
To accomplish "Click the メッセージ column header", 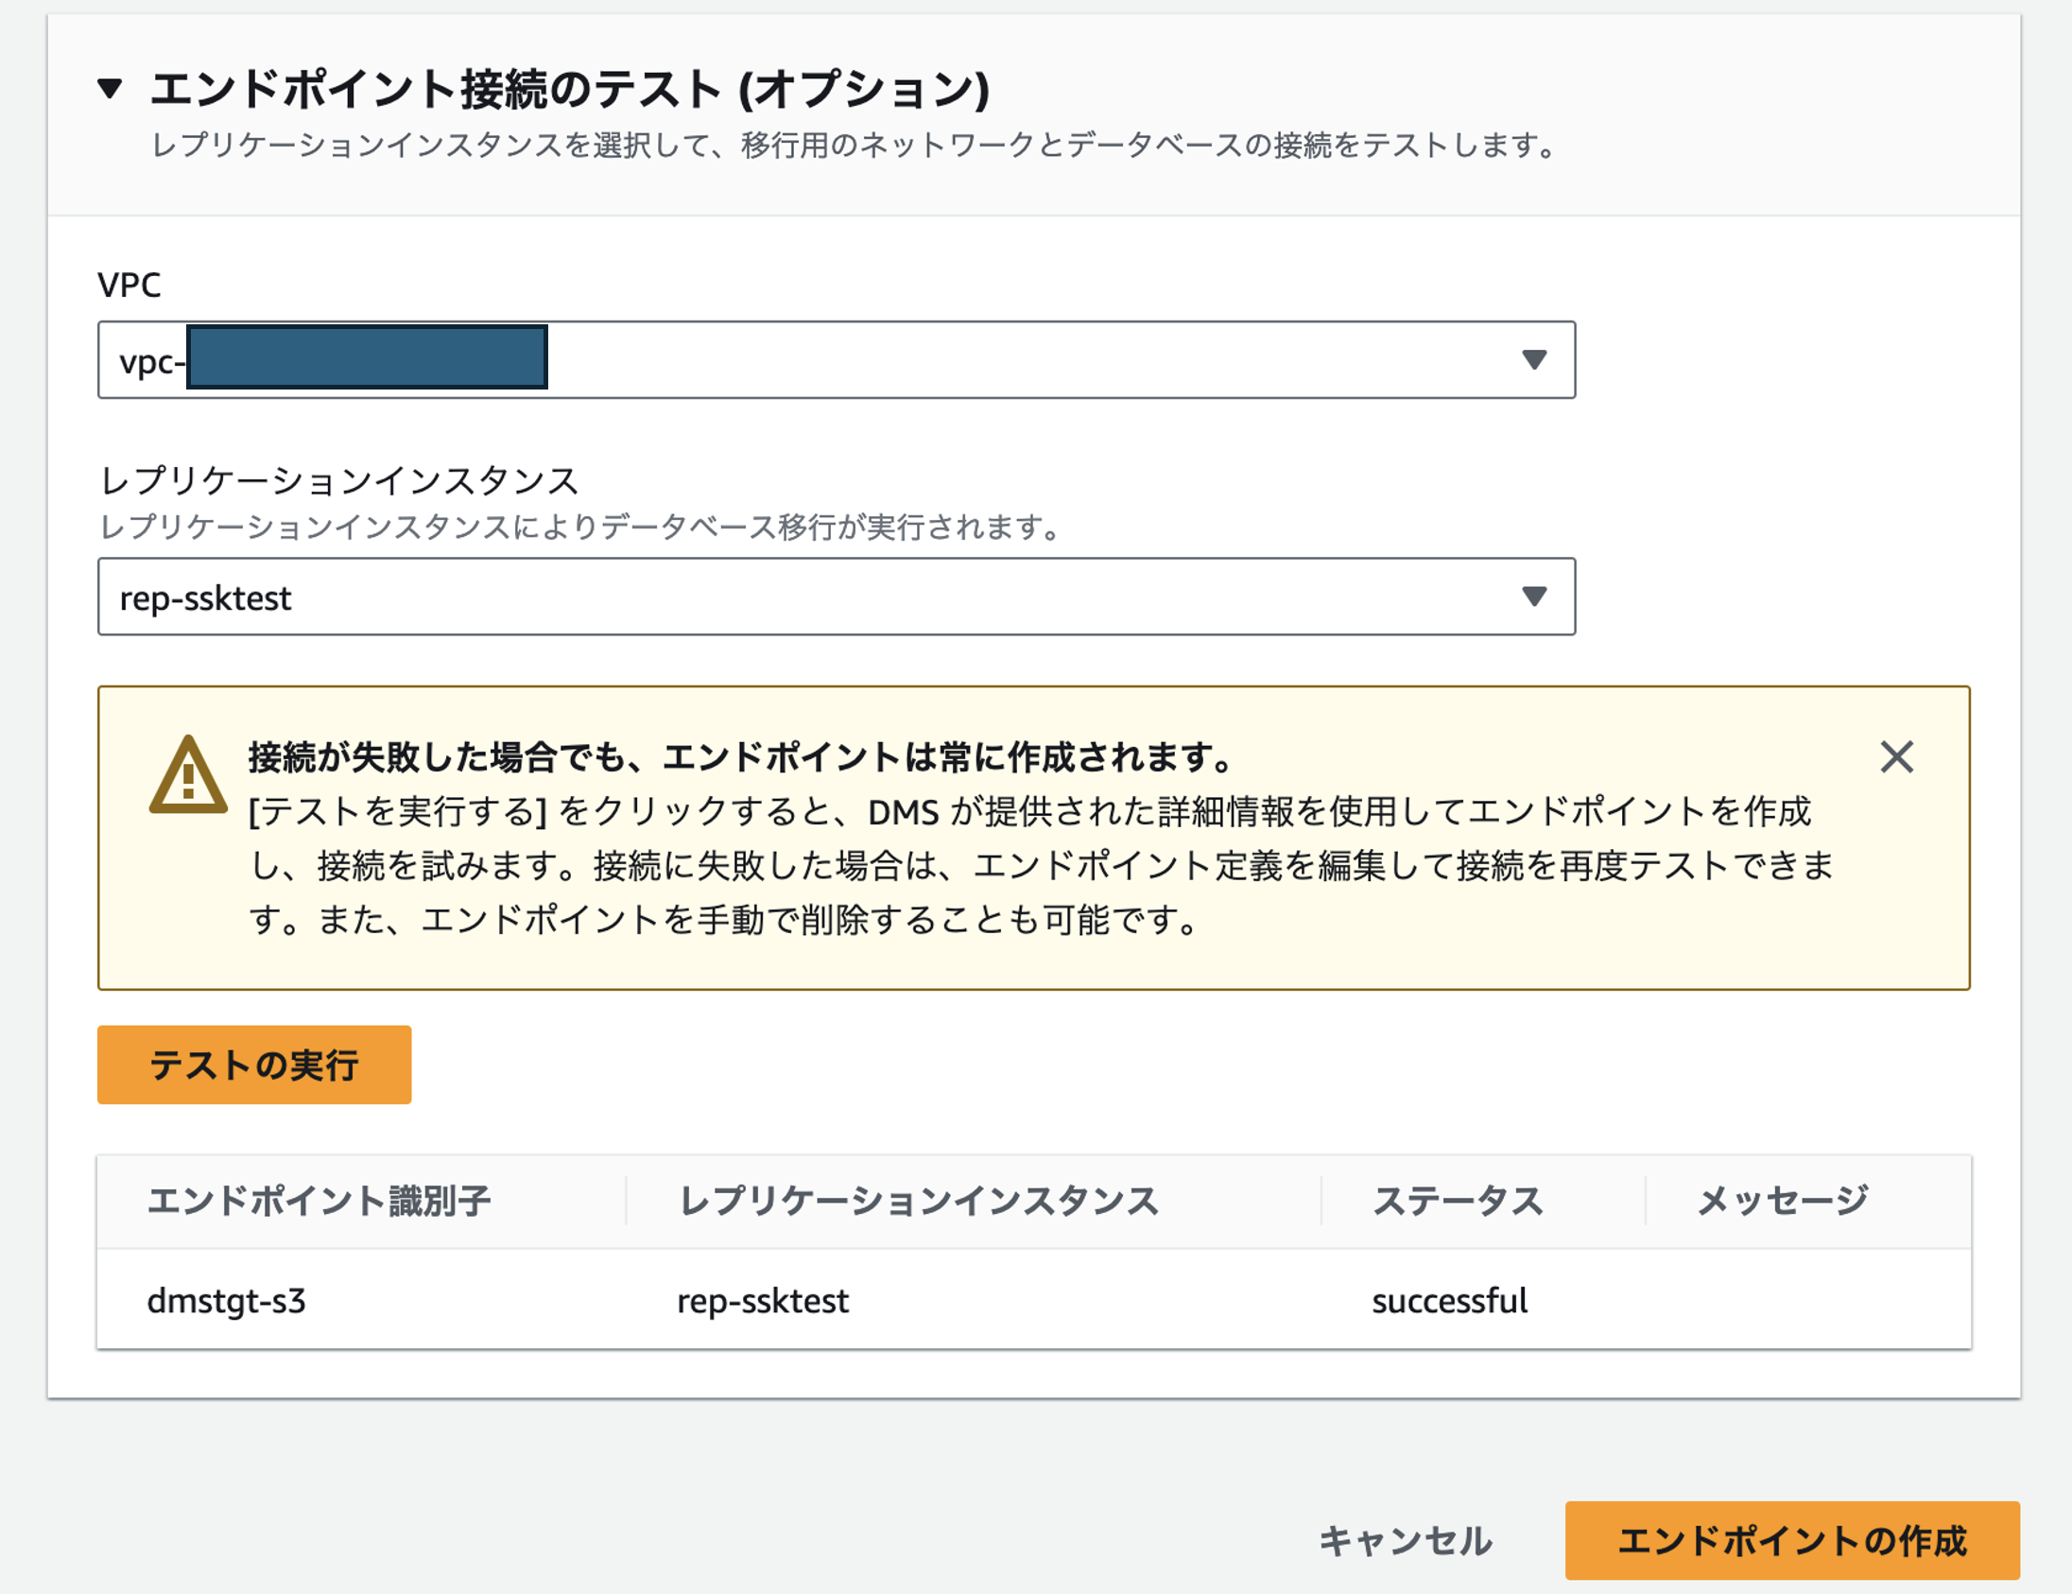I will [x=1782, y=1202].
